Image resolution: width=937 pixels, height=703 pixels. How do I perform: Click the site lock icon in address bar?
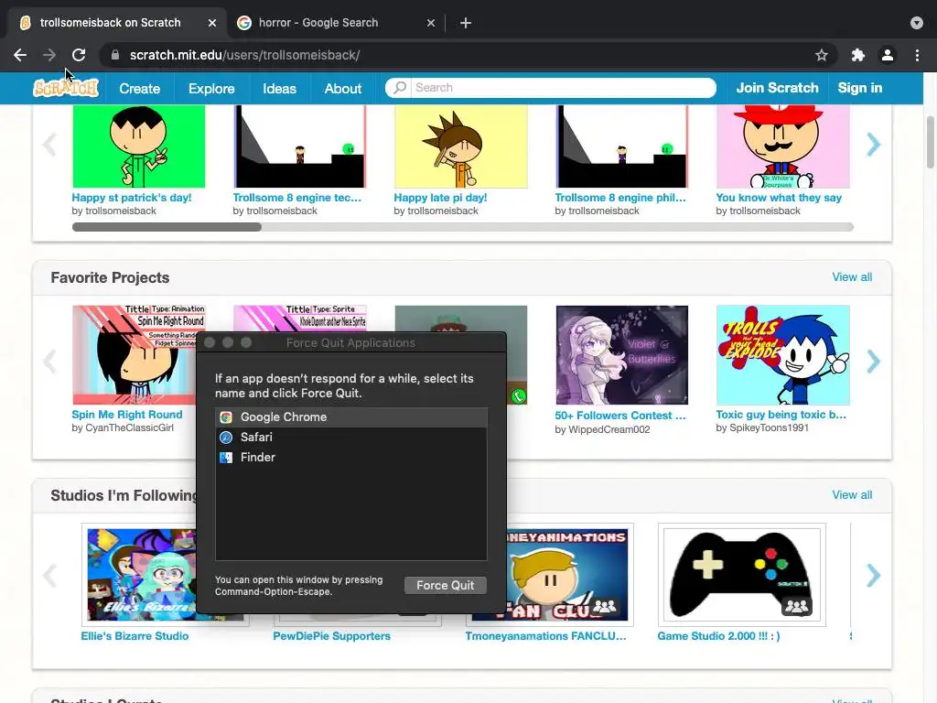point(114,55)
